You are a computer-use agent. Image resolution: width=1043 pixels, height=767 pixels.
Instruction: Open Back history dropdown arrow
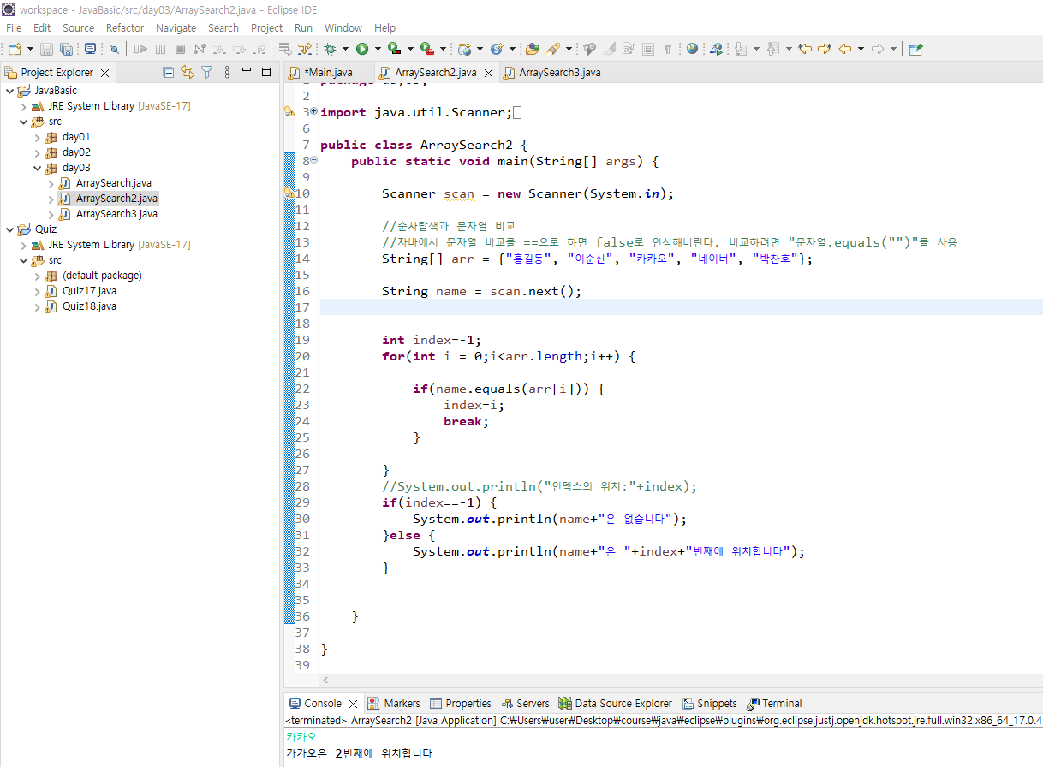click(861, 49)
